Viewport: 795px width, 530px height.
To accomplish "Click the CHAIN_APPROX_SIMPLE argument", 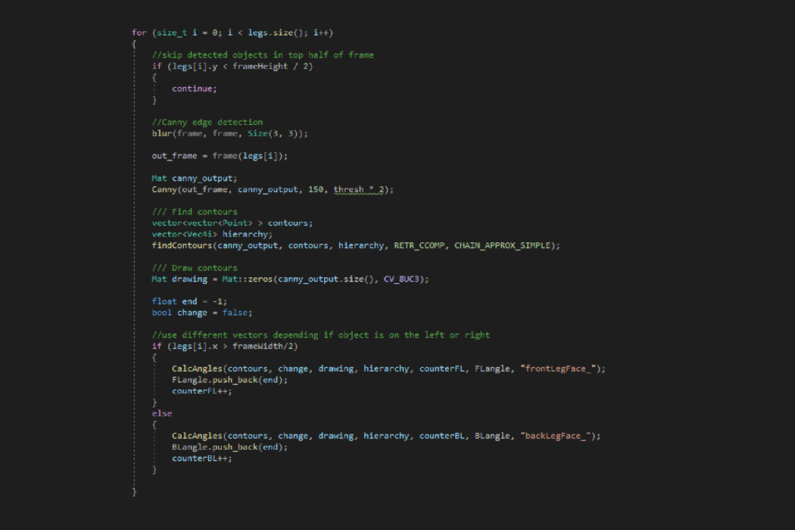I will point(503,245).
